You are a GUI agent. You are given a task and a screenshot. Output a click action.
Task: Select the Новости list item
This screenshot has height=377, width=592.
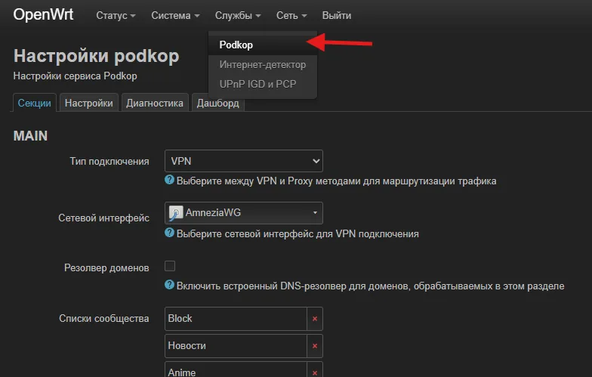tap(236, 346)
